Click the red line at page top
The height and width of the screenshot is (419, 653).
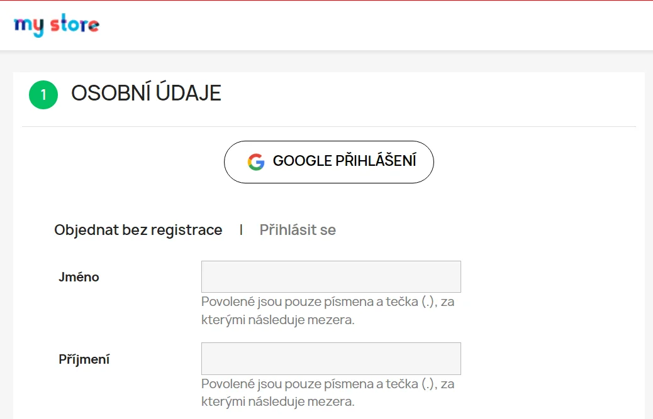click(x=326, y=1)
